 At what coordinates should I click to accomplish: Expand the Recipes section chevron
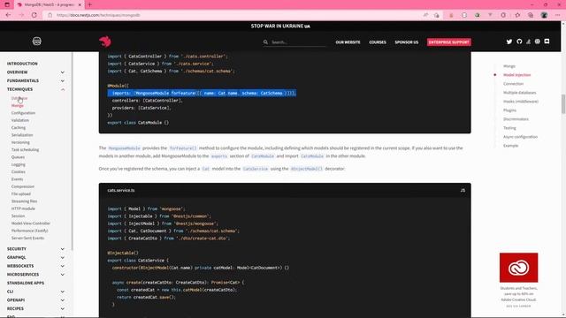(63, 308)
